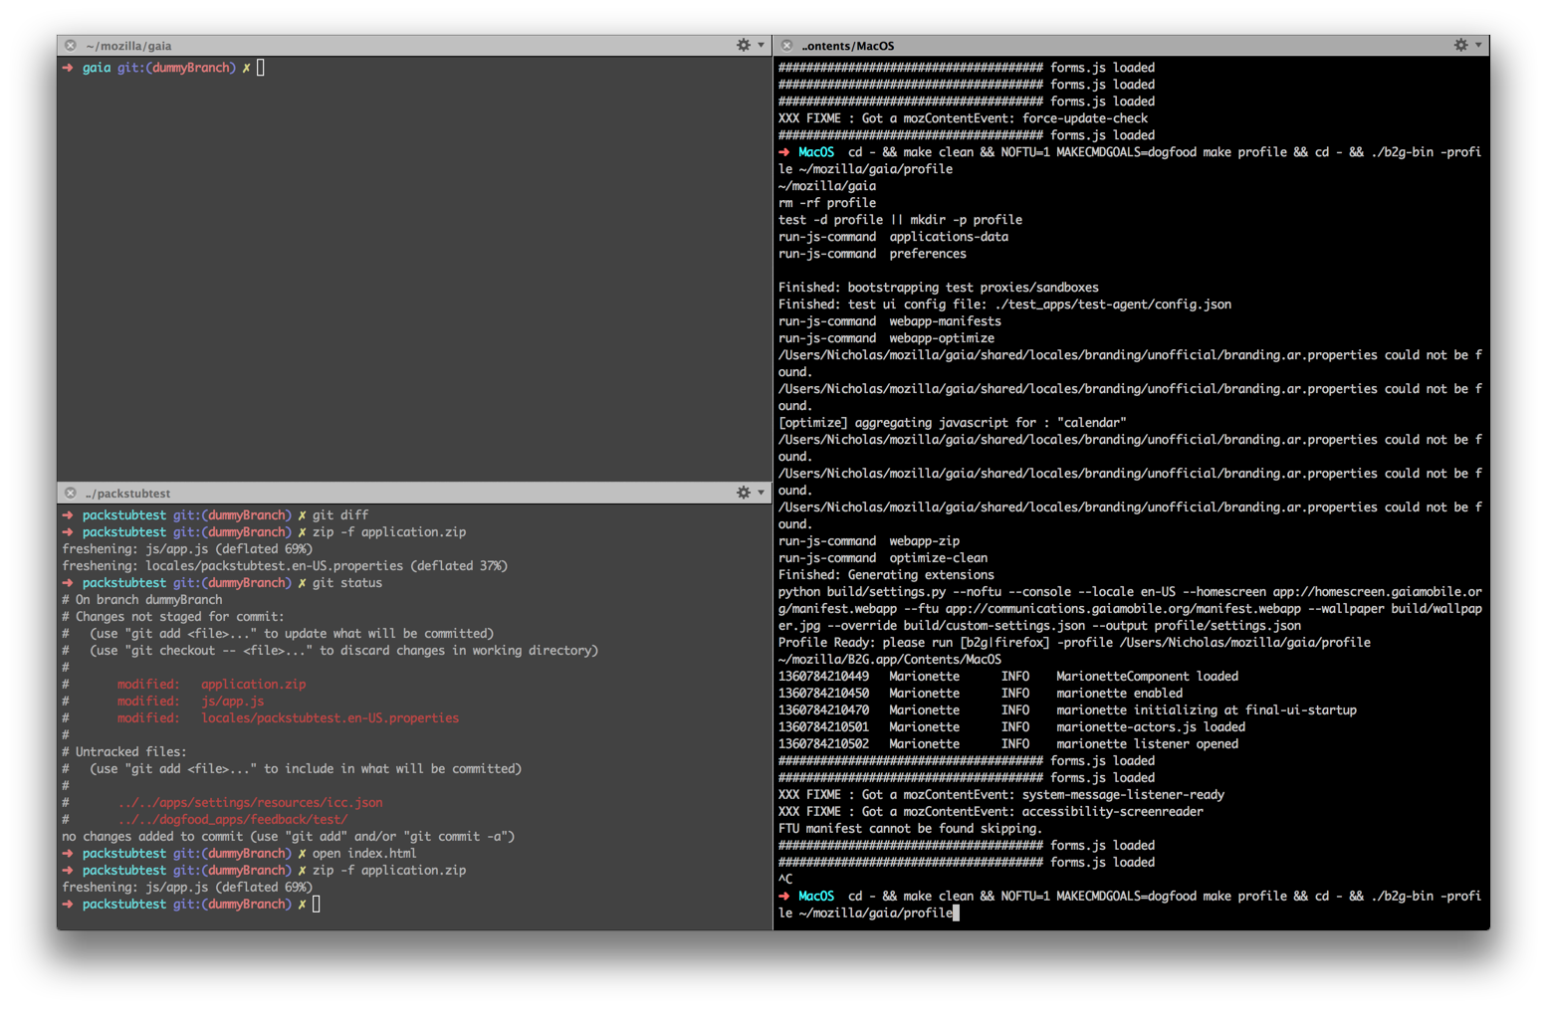Click 'test -d profile || mkdir -p profile' line

click(900, 220)
